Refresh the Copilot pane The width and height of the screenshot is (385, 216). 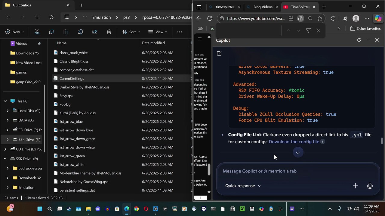[x=359, y=40]
